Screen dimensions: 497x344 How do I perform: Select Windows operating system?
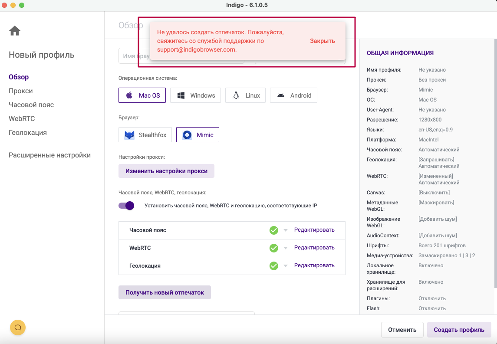[196, 95]
